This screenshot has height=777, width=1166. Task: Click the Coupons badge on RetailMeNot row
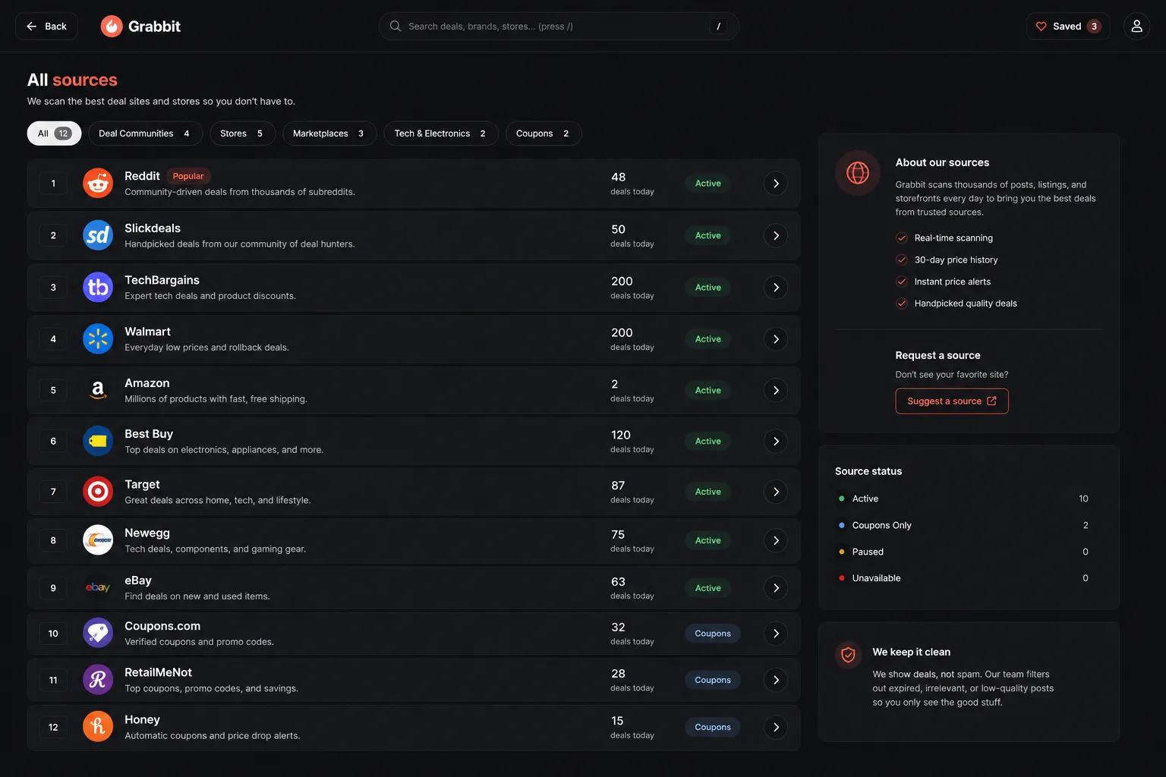(x=713, y=680)
